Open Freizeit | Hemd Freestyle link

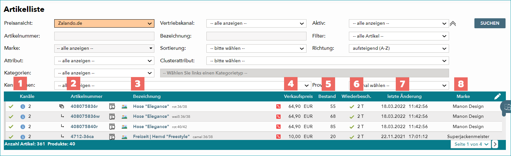[161, 136]
